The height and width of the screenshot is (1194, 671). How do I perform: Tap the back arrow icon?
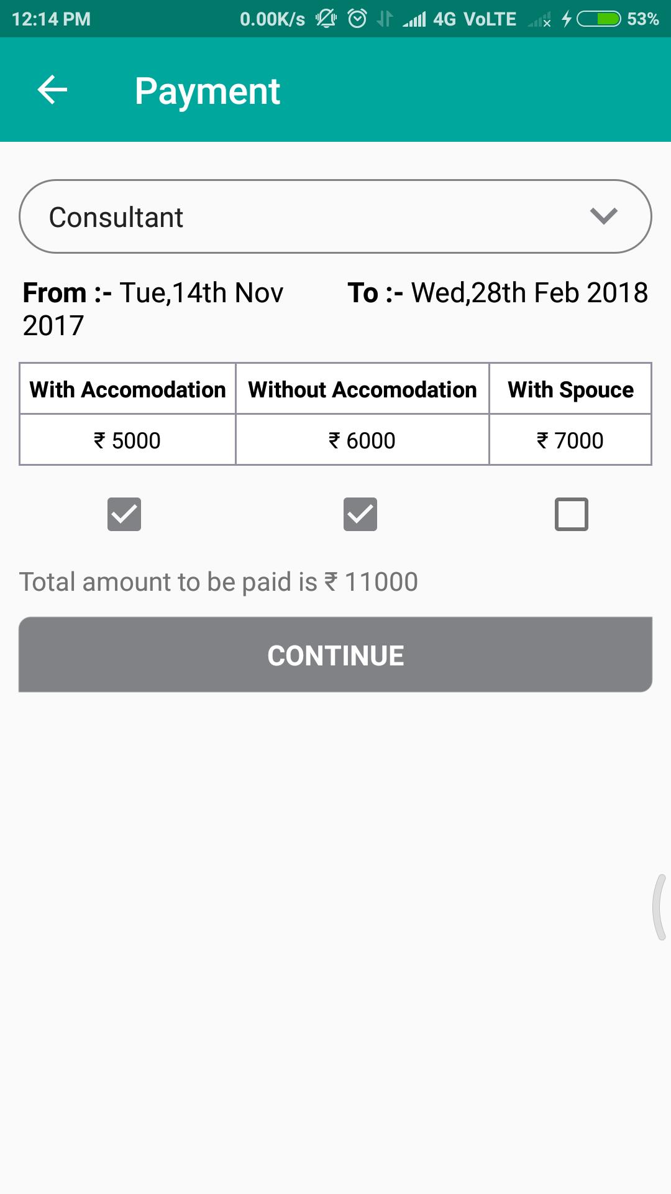(x=52, y=90)
